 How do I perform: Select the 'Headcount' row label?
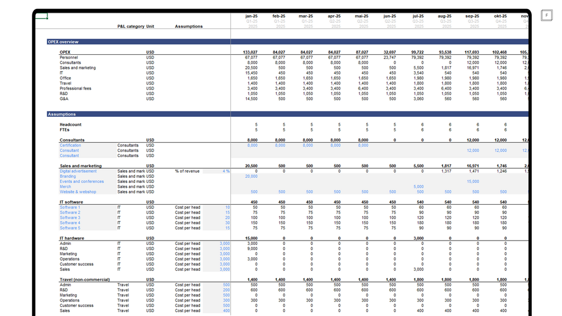tap(70, 125)
